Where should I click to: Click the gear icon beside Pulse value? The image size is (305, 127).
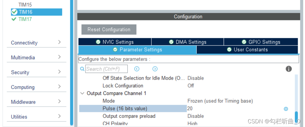click(286, 109)
